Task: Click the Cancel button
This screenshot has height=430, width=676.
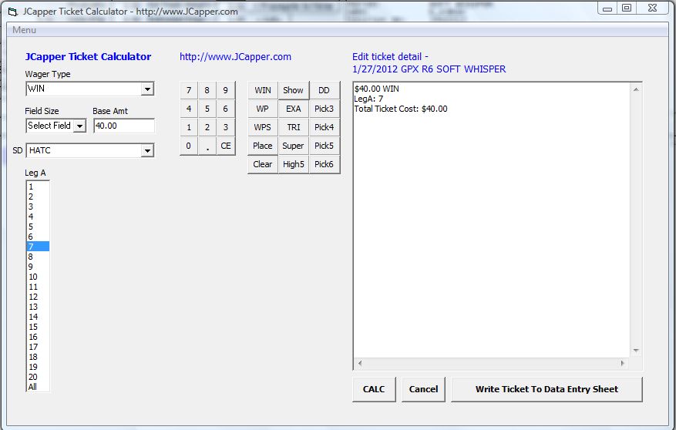Action: point(423,389)
